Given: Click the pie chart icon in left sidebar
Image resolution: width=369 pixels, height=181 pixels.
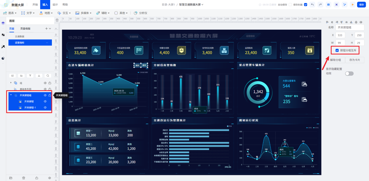Looking at the screenshot, I should pyautogui.click(x=3, y=58).
